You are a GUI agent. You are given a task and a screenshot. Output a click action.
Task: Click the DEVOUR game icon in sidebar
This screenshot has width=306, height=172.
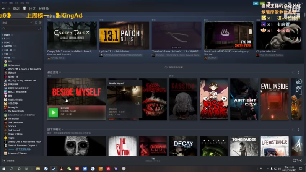click(x=5, y=127)
